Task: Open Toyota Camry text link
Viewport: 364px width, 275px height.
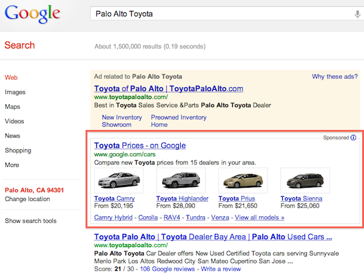Action: 115,199
